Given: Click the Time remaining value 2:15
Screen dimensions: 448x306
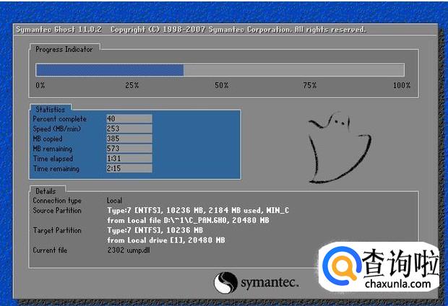Looking at the screenshot, I should (129, 168).
